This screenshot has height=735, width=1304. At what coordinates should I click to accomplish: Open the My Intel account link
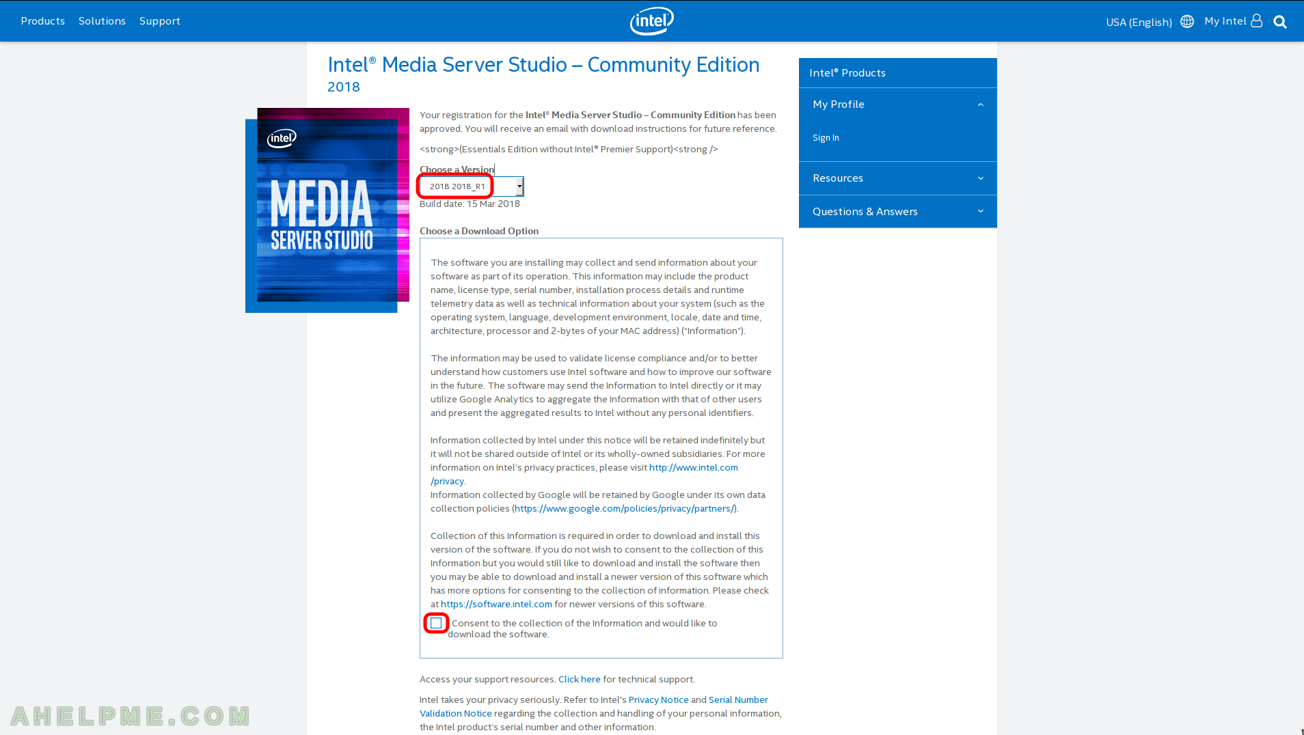(x=1225, y=21)
